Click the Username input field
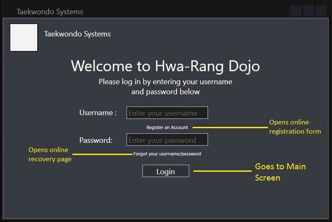 click(167, 113)
